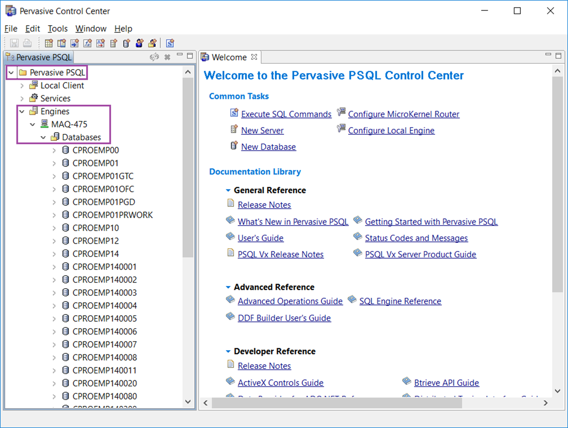Collapse the Pervasive PSQL root node
This screenshot has height=428, width=568.
11,72
